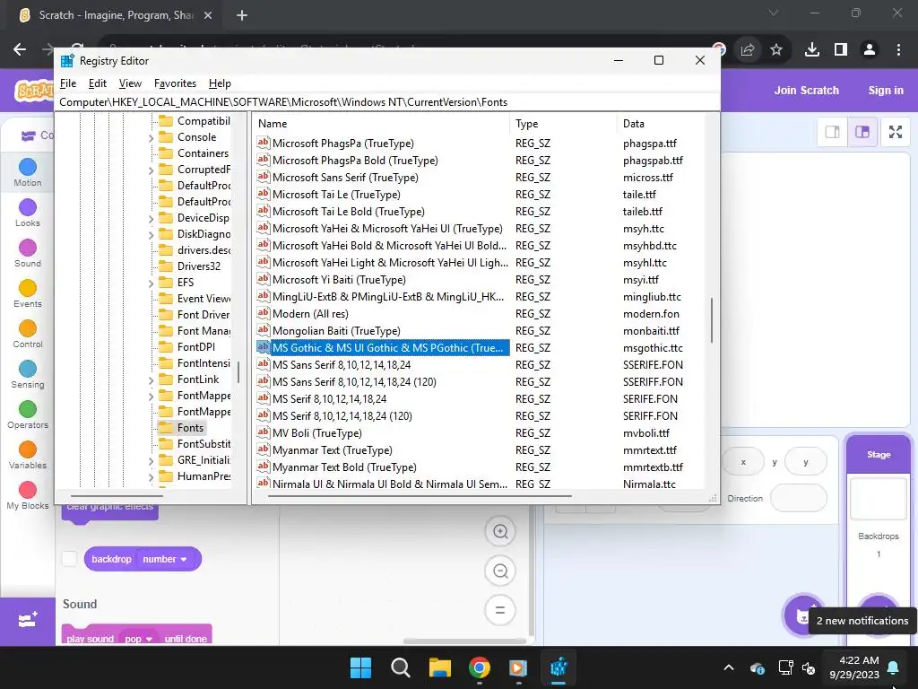918x689 pixels.
Task: Toggle Chrome side panel icon
Action: click(841, 50)
